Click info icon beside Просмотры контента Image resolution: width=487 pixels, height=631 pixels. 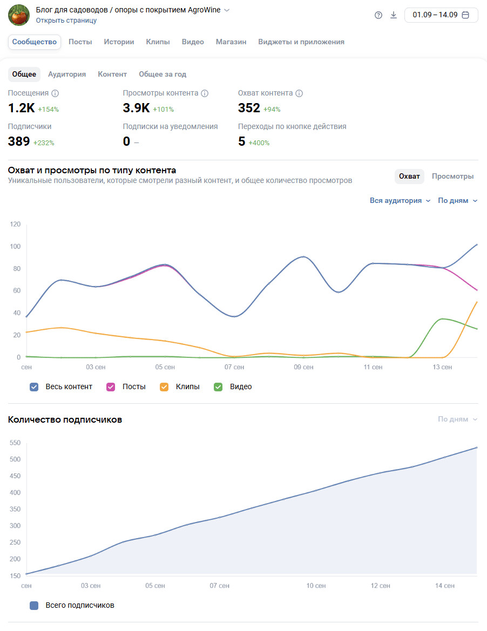click(205, 93)
